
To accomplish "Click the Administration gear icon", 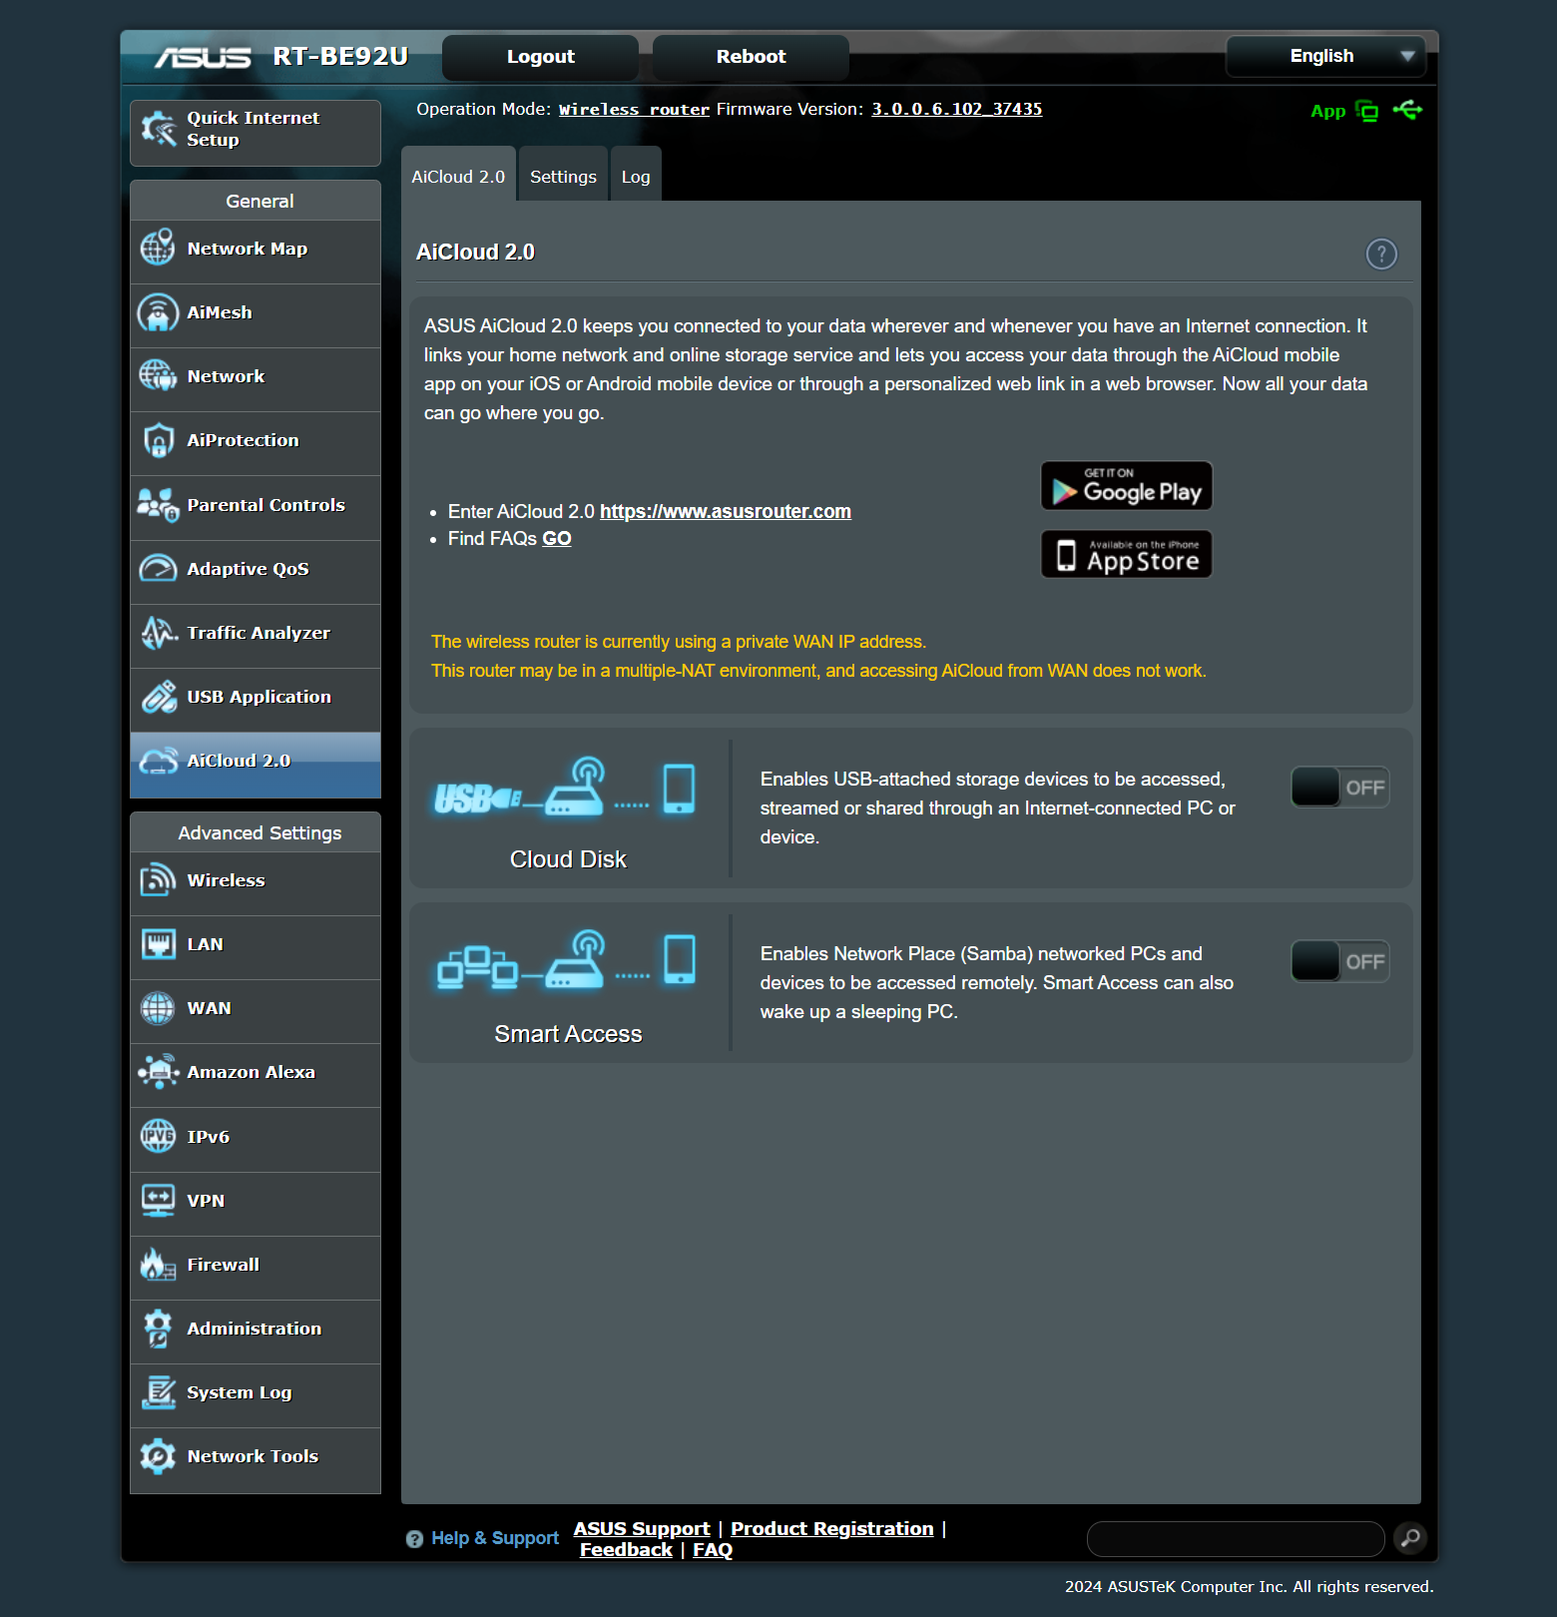I will (x=158, y=1329).
